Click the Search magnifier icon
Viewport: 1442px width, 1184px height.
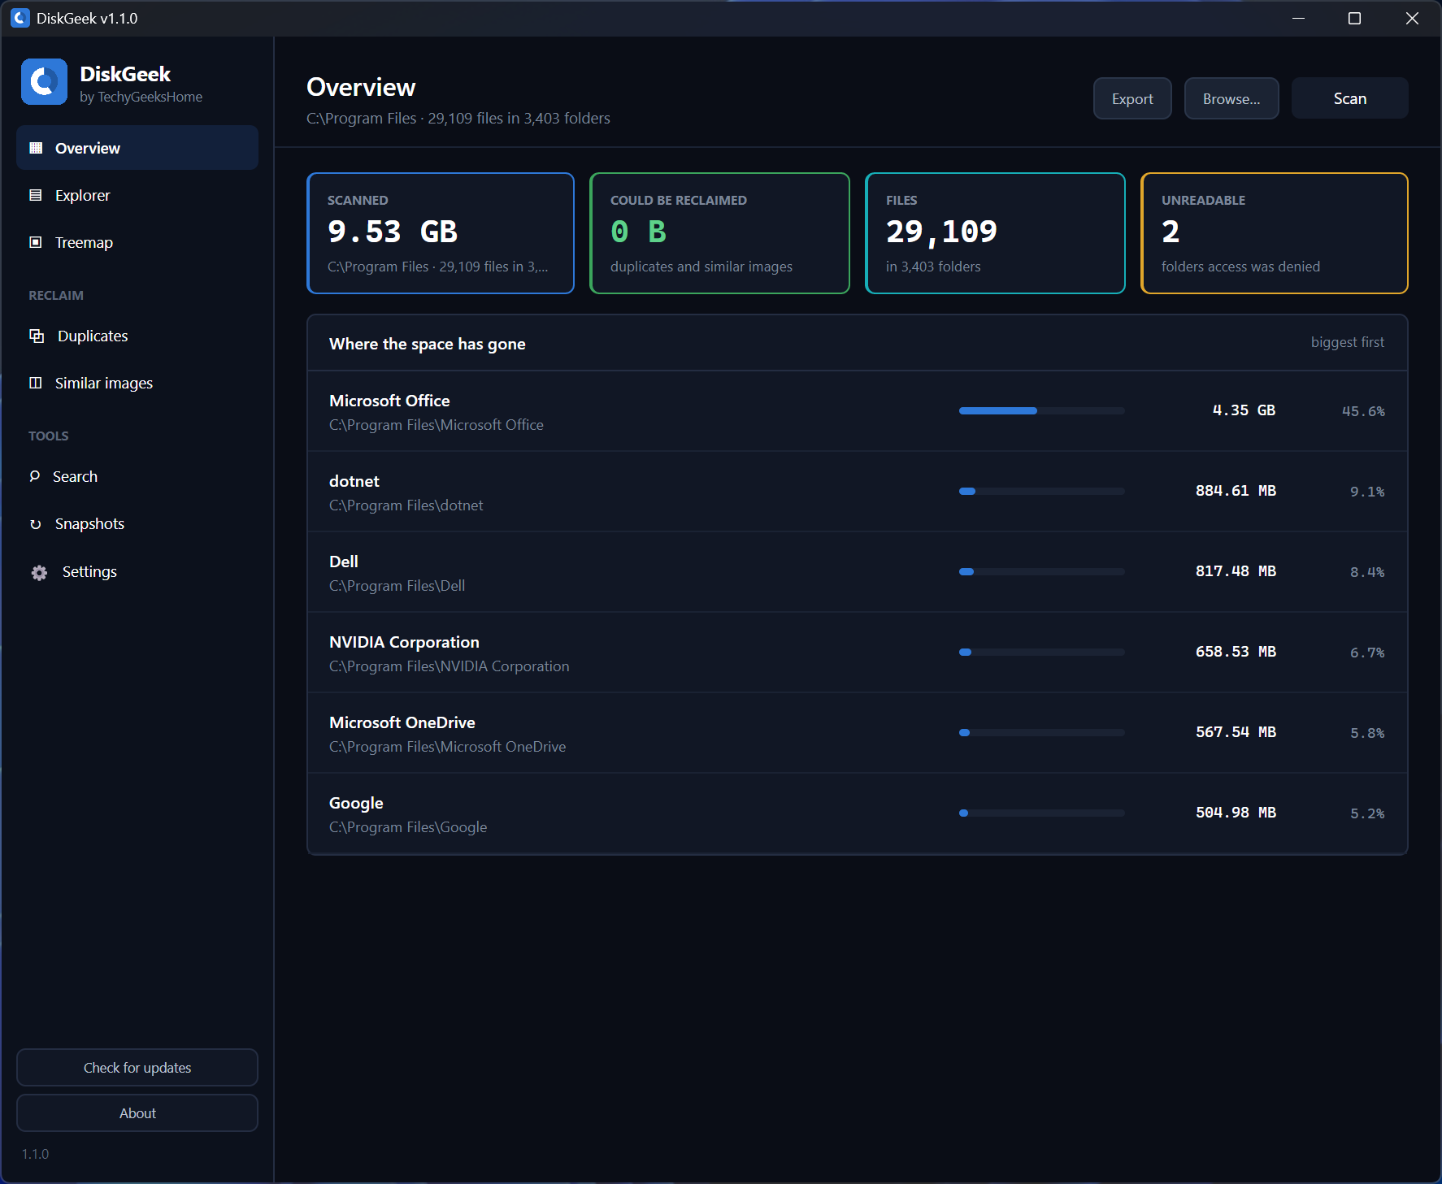[x=35, y=476]
